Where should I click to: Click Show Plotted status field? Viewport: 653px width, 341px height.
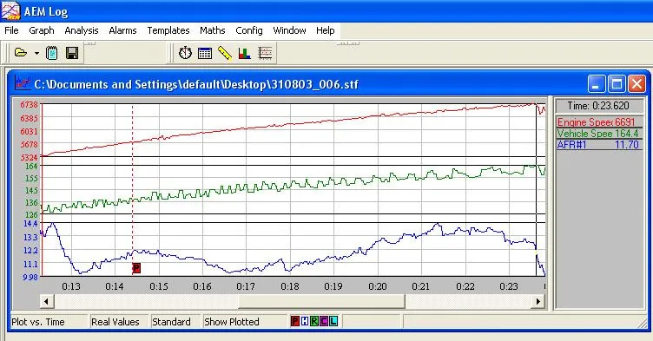[244, 321]
